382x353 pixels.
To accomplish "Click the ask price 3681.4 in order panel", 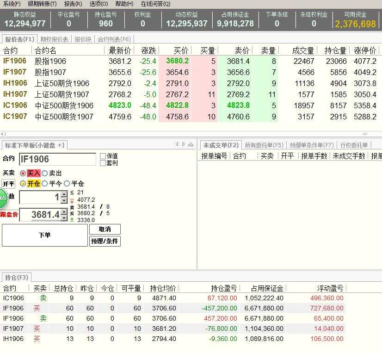I will (86, 207).
